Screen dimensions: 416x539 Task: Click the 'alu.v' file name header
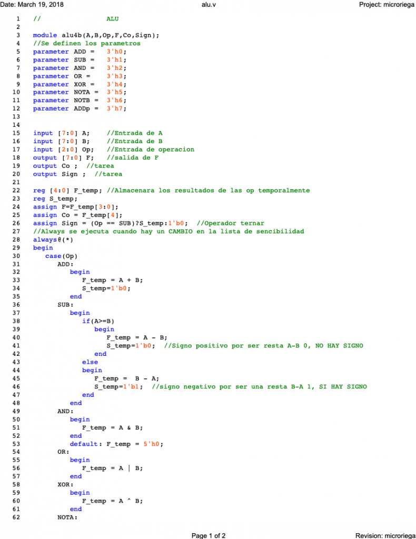[209, 4]
